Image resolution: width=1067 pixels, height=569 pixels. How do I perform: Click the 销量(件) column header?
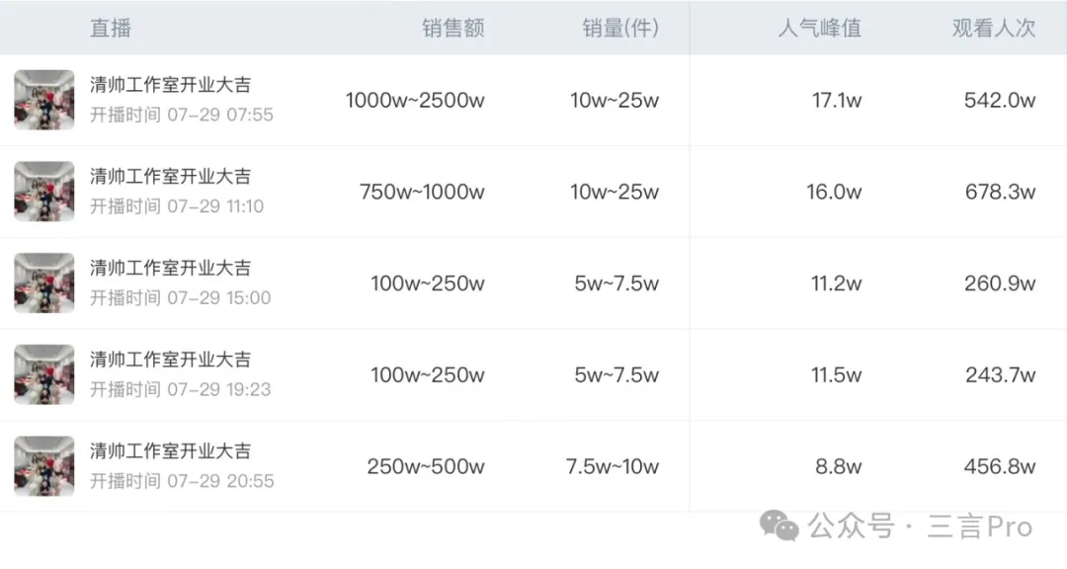(619, 29)
